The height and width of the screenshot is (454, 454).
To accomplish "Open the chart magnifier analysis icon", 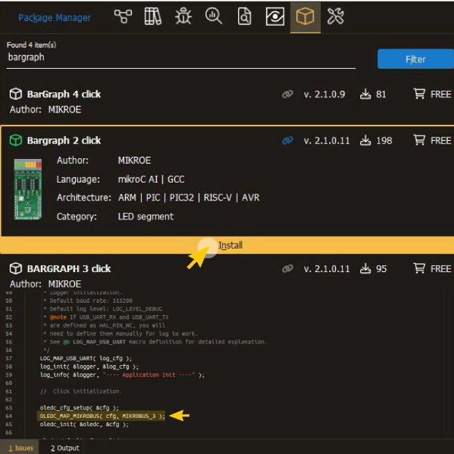I will [214, 16].
